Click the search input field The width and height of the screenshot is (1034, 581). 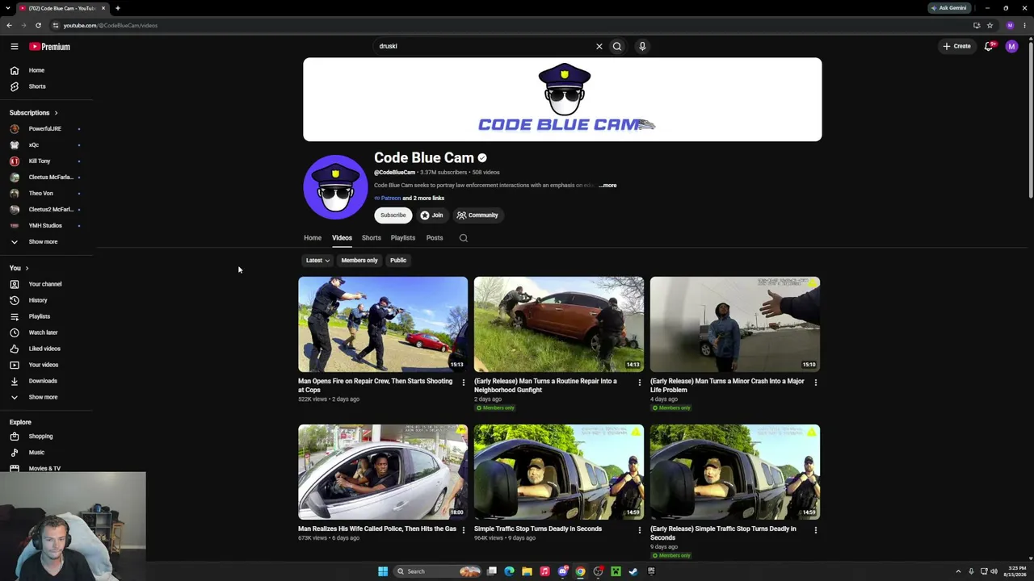(485, 46)
